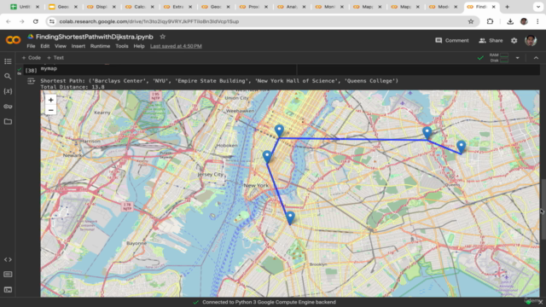Add a new Text cell
Screen dimensions: 546x307
click(55, 58)
